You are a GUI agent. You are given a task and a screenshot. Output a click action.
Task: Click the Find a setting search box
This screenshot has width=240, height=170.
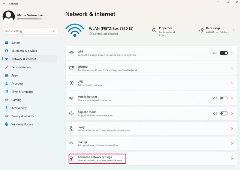(x=30, y=31)
